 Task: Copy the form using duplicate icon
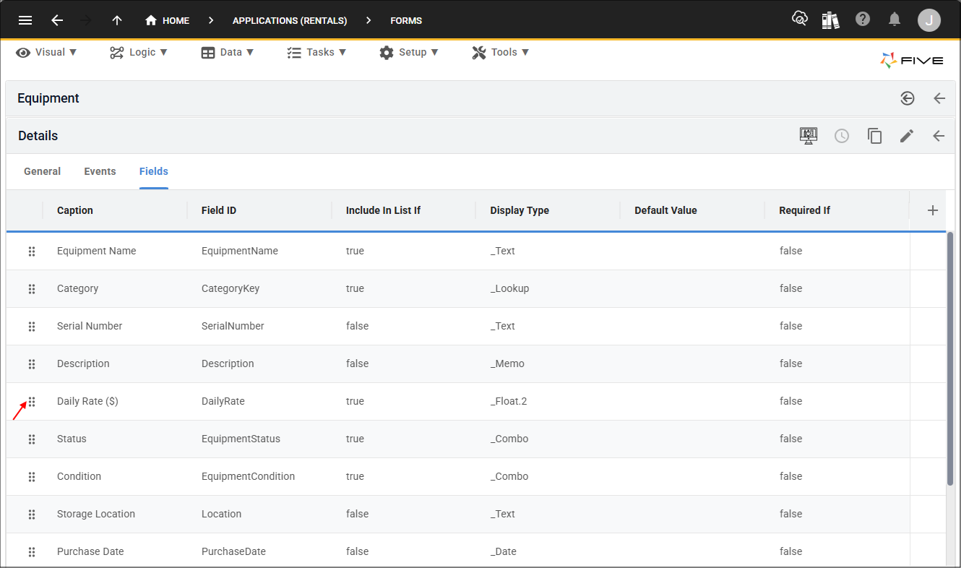[x=875, y=136]
